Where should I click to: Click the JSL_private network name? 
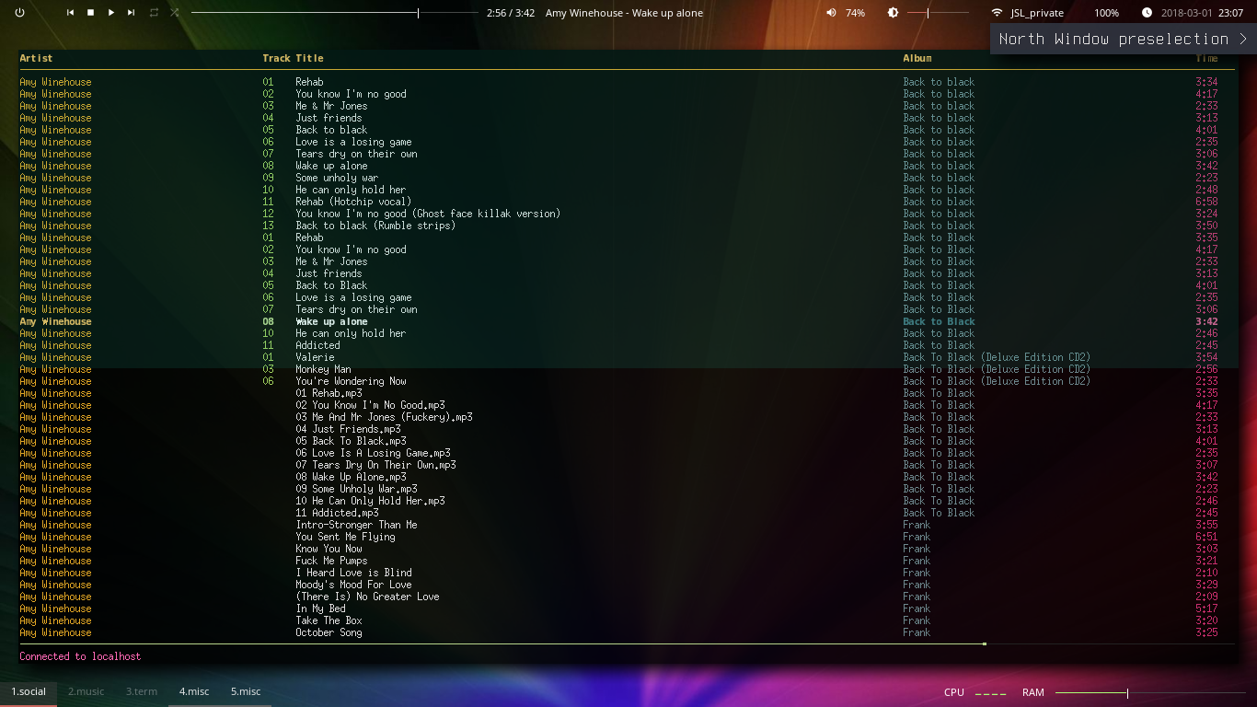[x=1037, y=13]
